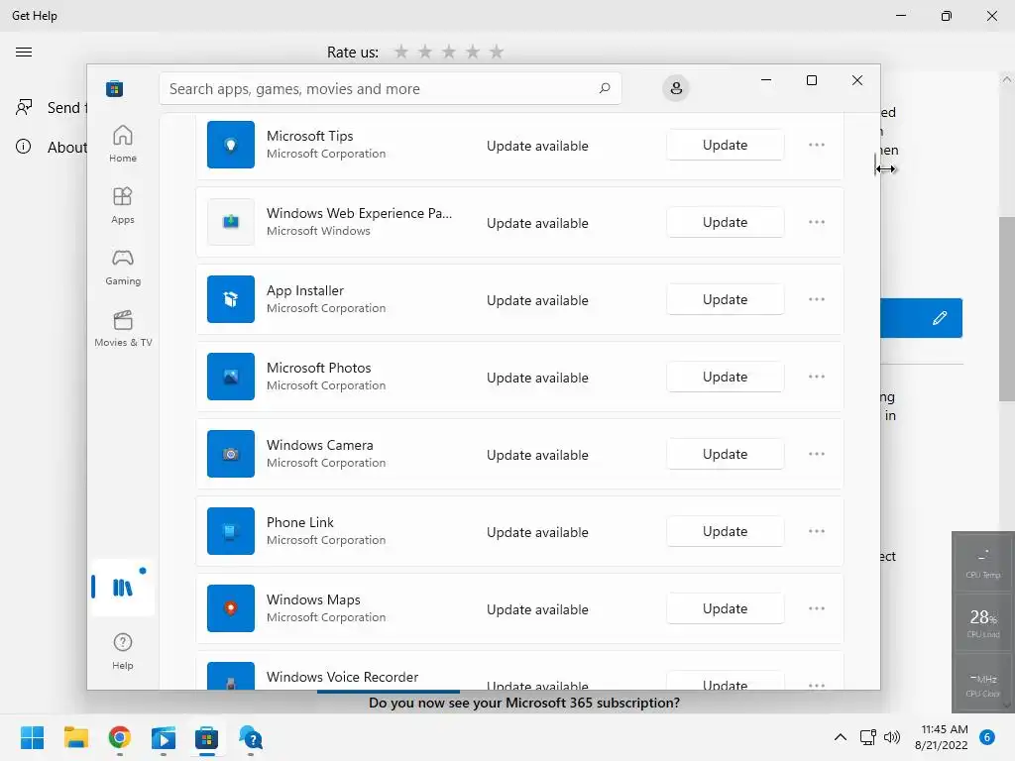This screenshot has height=761, width=1015.
Task: Click the search magnifier icon in Store
Action: (605, 88)
